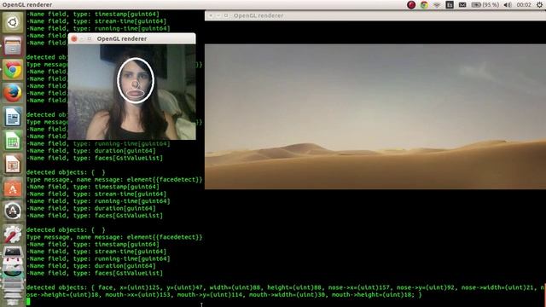Screen dimensions: 546x307
Task: Open the Files manager in the dock
Action: pyautogui.click(x=13, y=46)
